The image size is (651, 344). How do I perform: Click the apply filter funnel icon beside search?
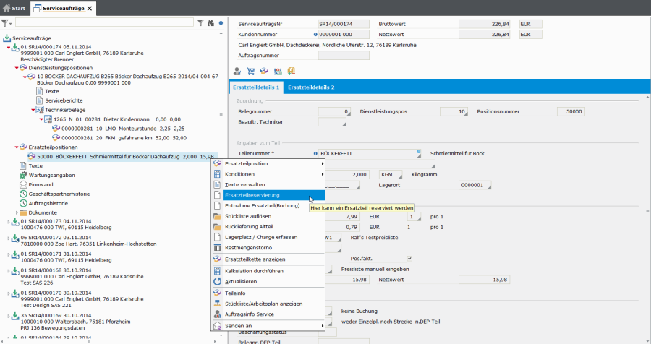[200, 23]
